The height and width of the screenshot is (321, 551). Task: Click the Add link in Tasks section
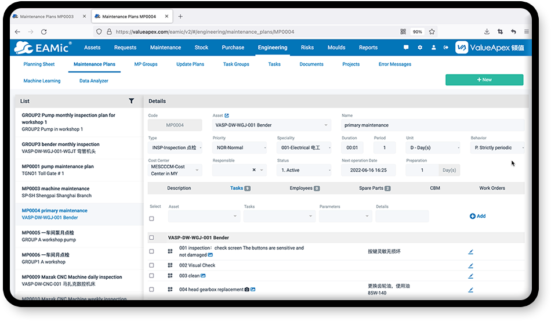pyautogui.click(x=477, y=216)
